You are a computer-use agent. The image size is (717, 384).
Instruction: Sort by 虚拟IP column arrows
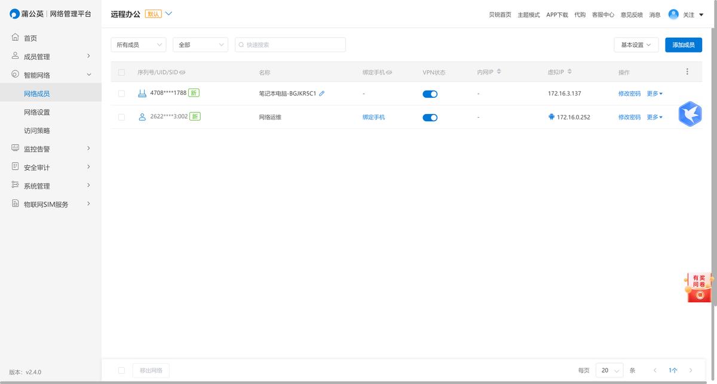coord(569,72)
